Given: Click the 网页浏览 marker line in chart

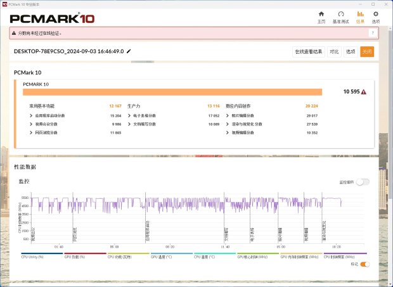Looking at the screenshot, I should pyautogui.click(x=73, y=218).
